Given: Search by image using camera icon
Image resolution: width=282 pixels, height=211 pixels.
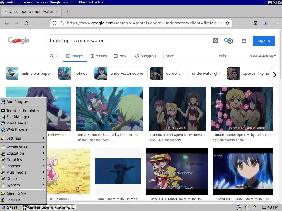Looking at the screenshot, I should click(x=215, y=41).
